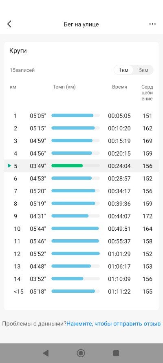163x363 pixels.
Task: Tap Android recent apps square
Action: 116,353
